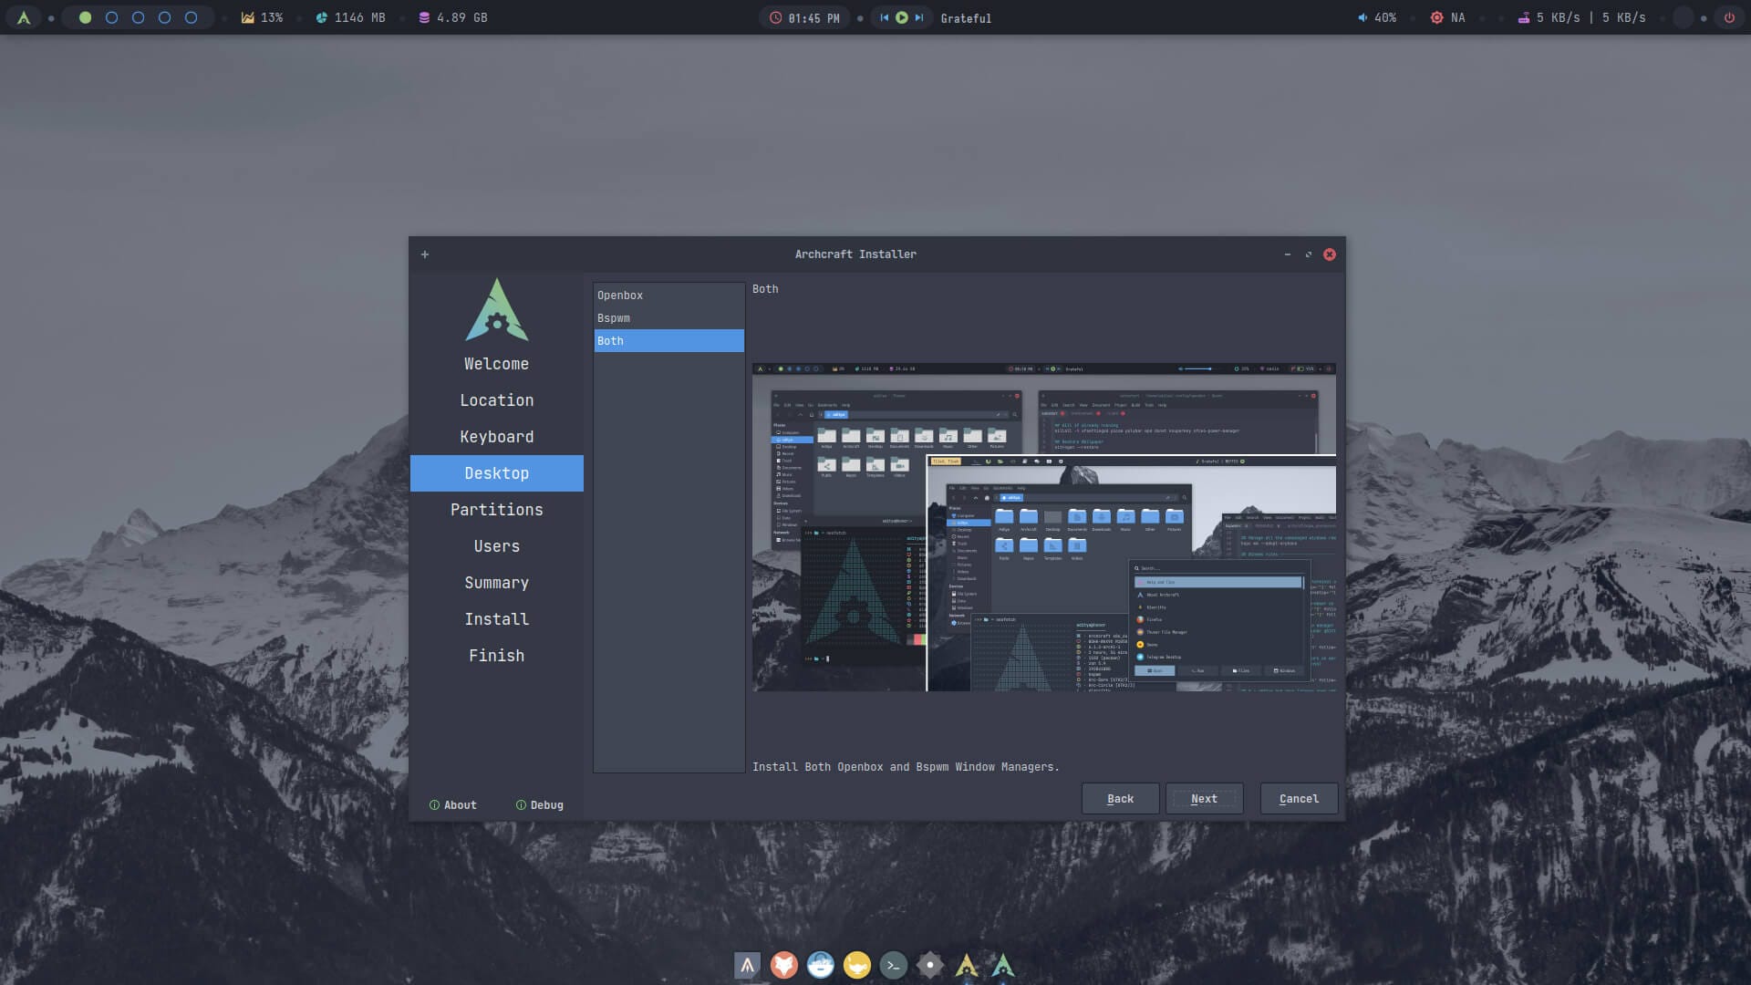
Task: Click the memory usage indicator showing 1146 MB
Action: click(x=350, y=16)
